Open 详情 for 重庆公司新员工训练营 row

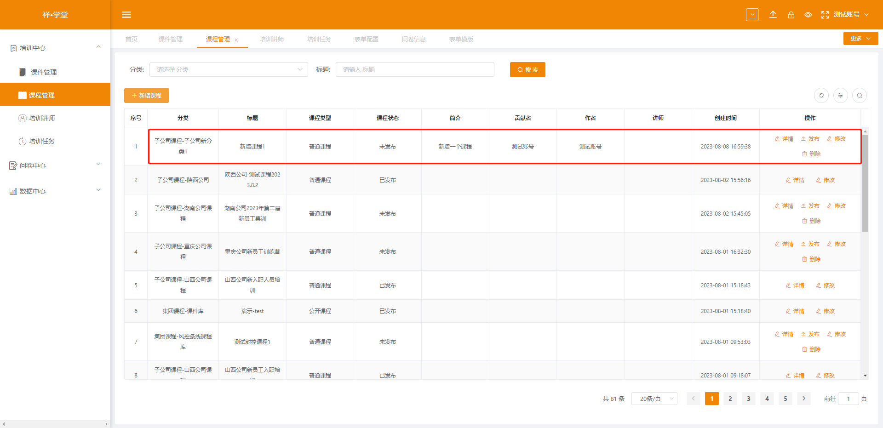(784, 244)
